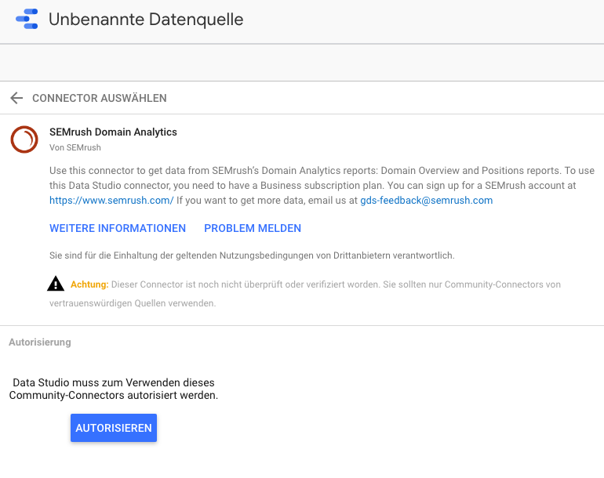Click the Connector auswählen heading text

tap(100, 98)
